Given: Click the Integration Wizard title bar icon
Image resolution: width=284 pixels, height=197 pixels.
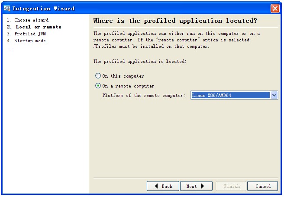Looking at the screenshot, I should tap(6, 8).
